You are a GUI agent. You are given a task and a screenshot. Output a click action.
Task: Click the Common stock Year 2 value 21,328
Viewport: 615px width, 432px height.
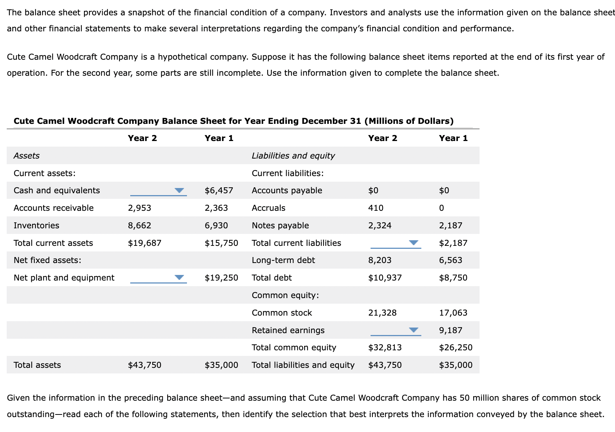click(382, 313)
